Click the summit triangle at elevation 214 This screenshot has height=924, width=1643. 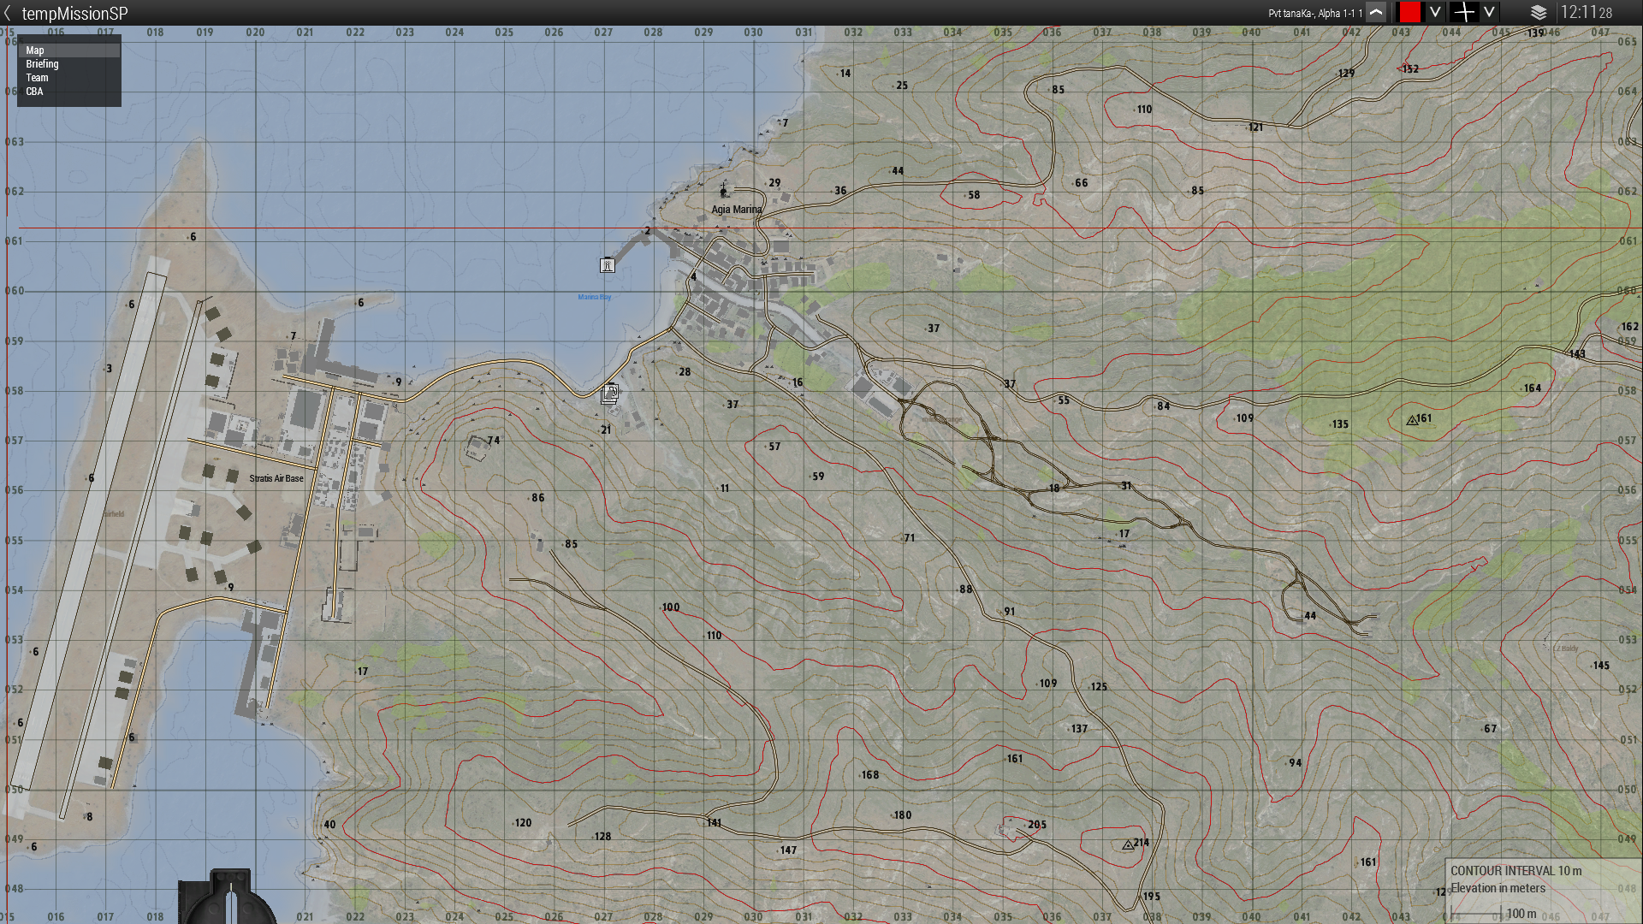point(1128,845)
